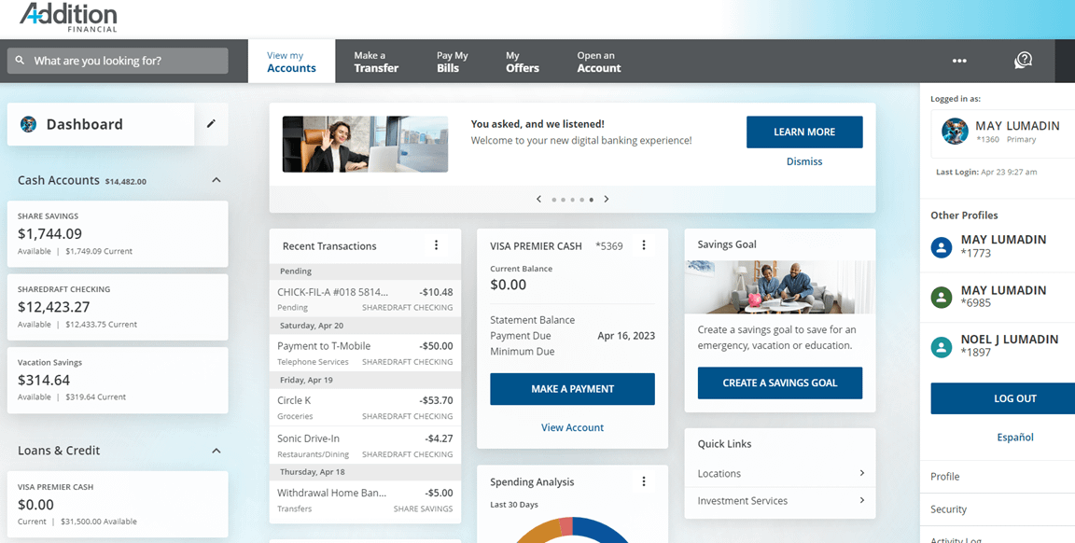Click the pencil edit dashboard icon
Image resolution: width=1075 pixels, height=543 pixels.
211,123
